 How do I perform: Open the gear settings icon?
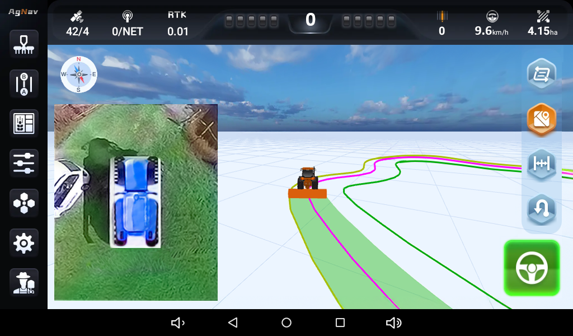point(24,243)
